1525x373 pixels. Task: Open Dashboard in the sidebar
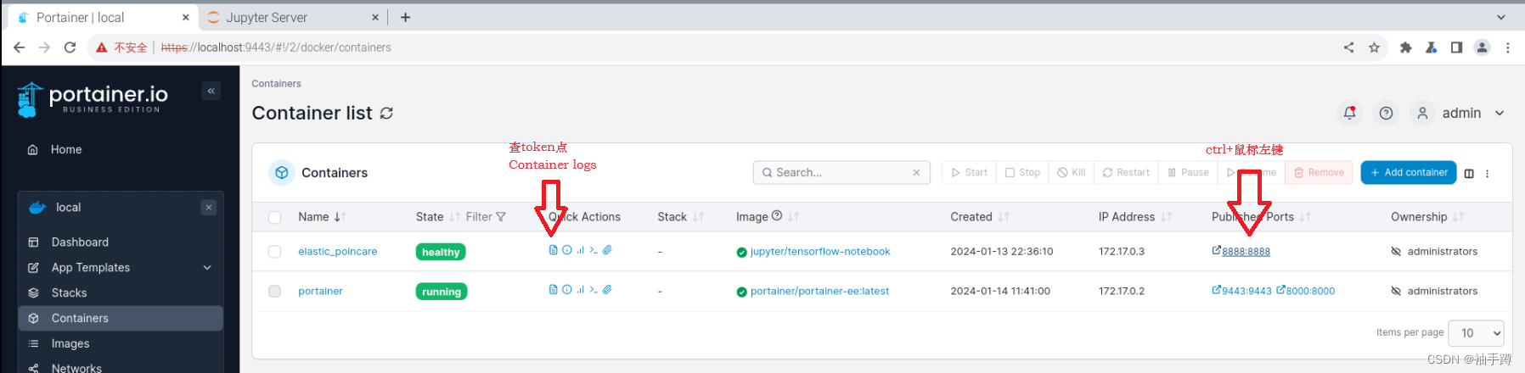point(121,242)
